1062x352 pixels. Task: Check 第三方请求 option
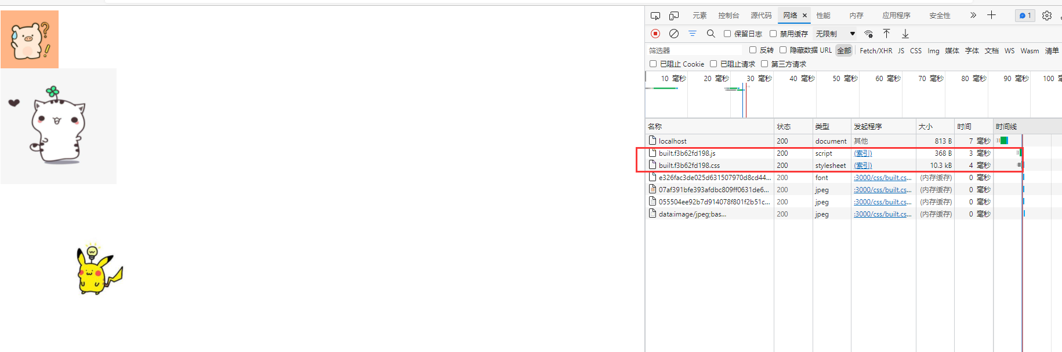coord(764,64)
